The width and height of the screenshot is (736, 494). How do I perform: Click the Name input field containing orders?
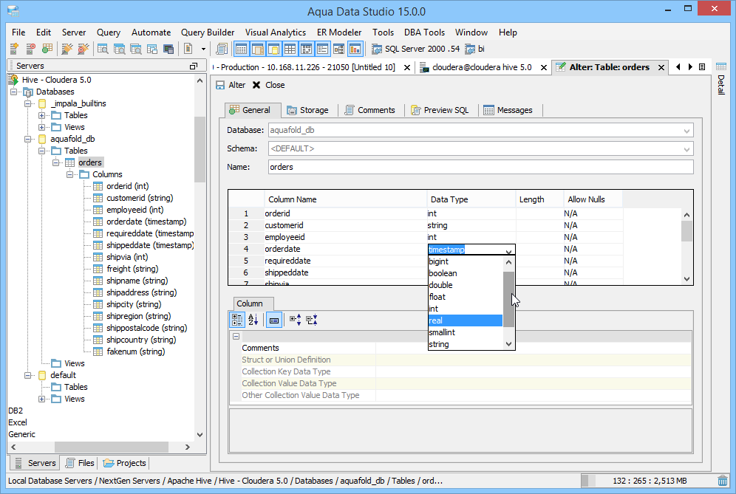coord(480,167)
